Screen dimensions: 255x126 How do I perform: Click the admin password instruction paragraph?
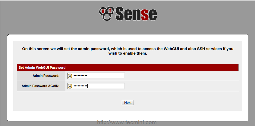127,51
